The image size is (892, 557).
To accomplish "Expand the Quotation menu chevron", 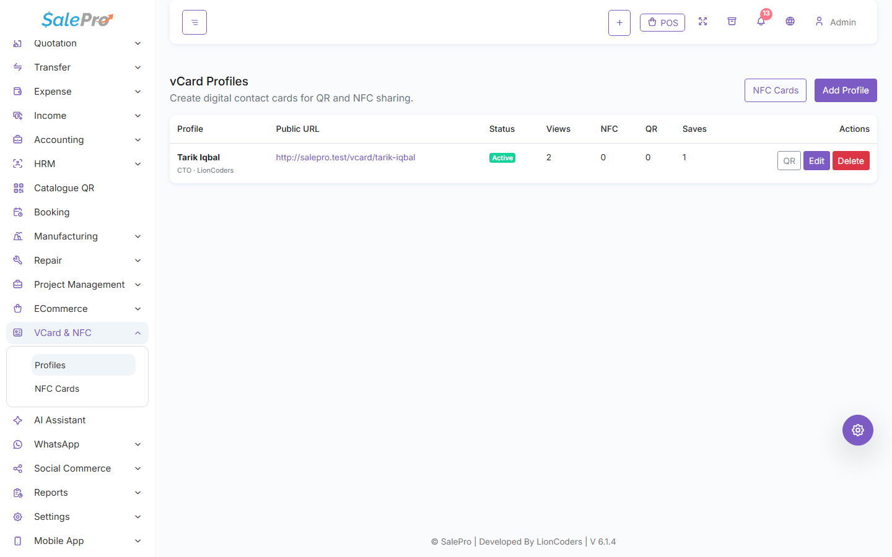I will 138,43.
